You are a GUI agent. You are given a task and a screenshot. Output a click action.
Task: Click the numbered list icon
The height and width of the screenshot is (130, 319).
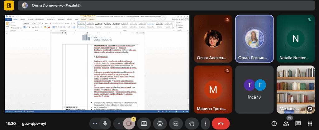57,24
